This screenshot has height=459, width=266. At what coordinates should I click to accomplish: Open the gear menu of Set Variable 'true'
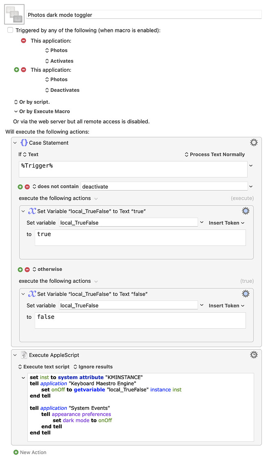click(x=246, y=211)
